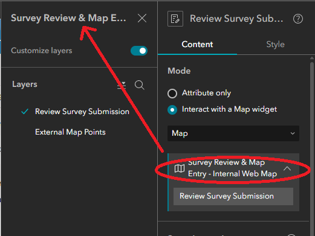Click the edit form widget icon

click(175, 19)
